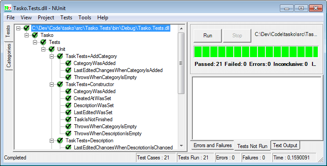This screenshot has width=327, height=166.
Task: Open the Project menu
Action: [46, 18]
